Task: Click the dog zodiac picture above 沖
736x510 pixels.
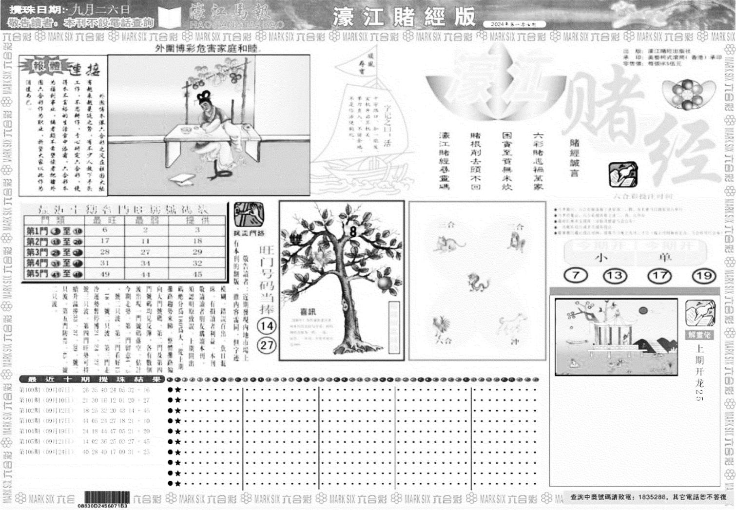Action: 512,324
